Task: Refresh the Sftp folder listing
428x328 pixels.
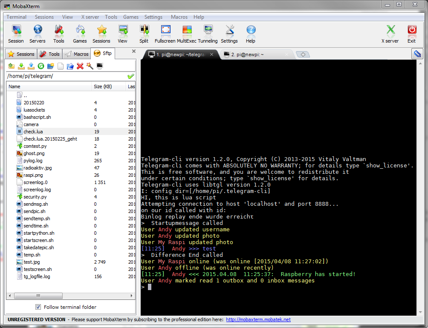Action: click(x=41, y=66)
